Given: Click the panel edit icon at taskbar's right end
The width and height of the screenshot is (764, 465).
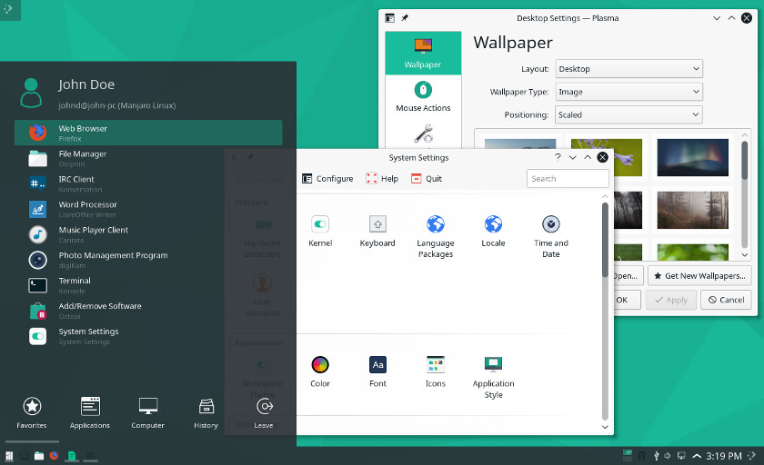Looking at the screenshot, I should [x=752, y=456].
